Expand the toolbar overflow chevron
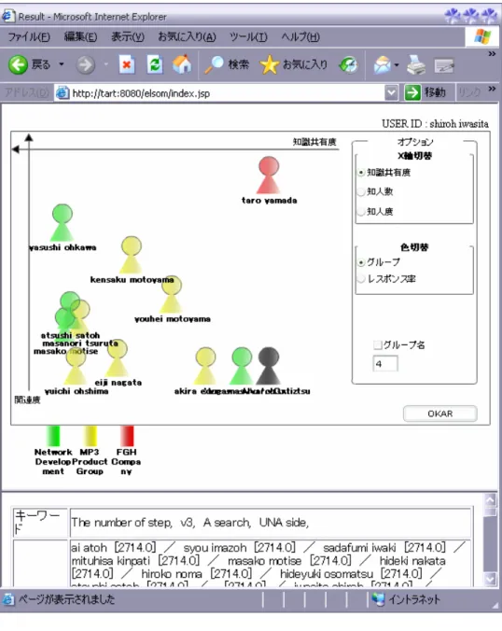The width and height of the screenshot is (502, 631). 492,53
